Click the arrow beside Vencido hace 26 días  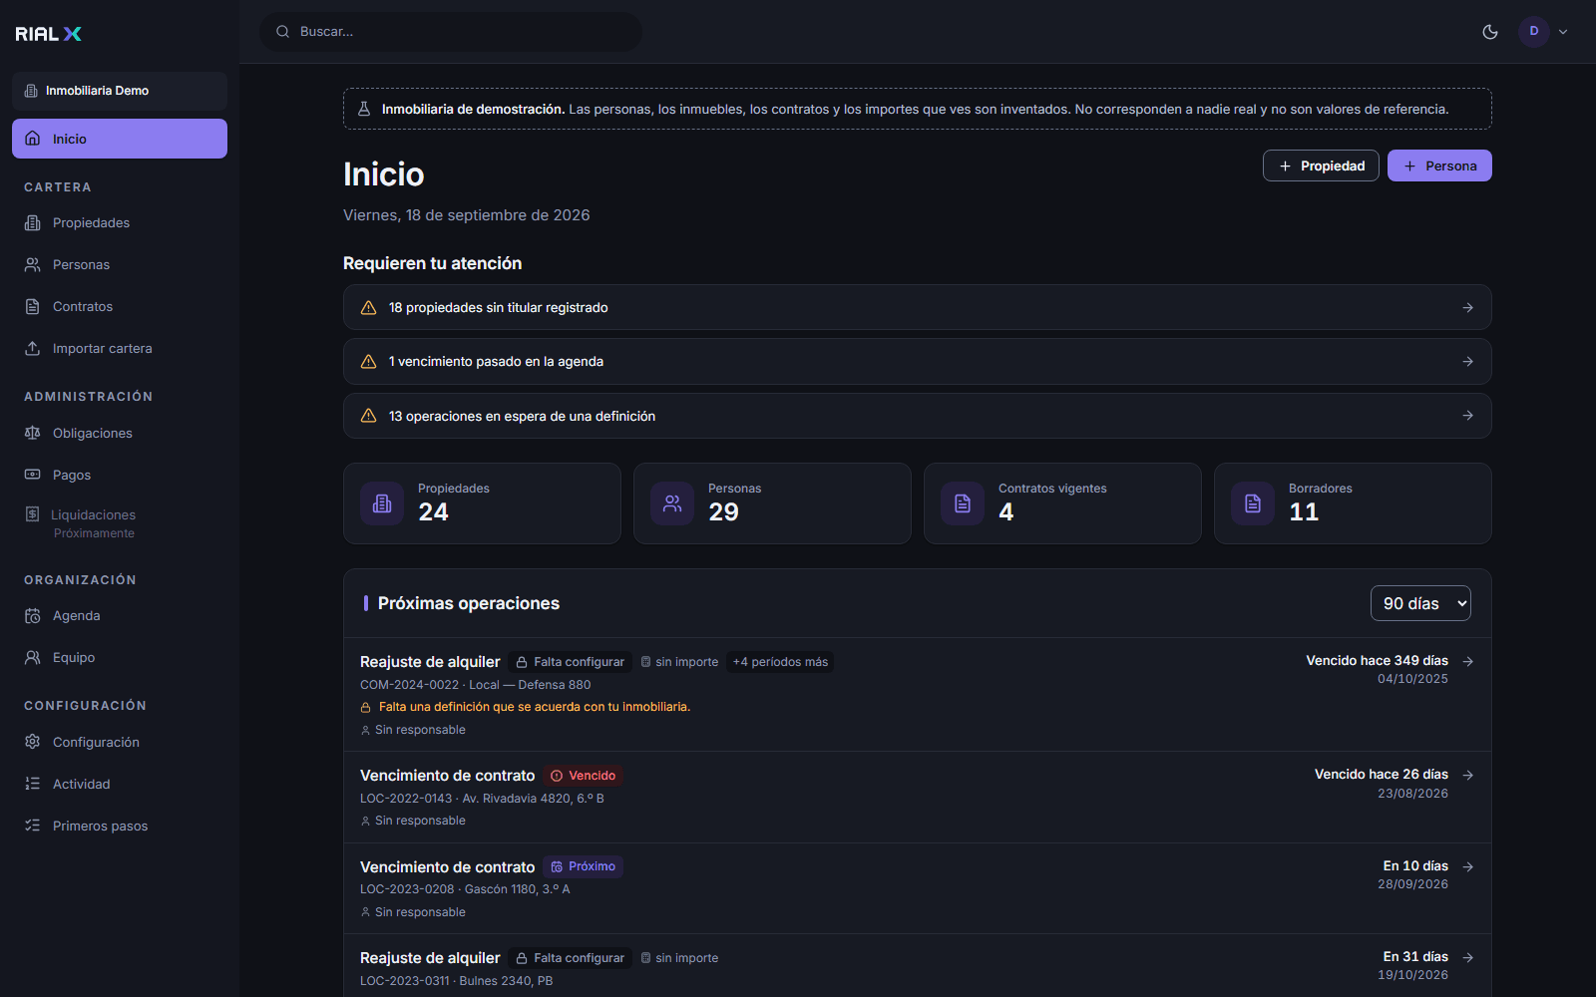(1467, 775)
